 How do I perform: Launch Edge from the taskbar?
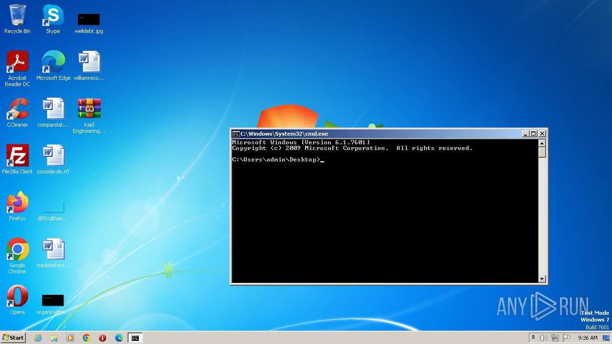(x=119, y=338)
